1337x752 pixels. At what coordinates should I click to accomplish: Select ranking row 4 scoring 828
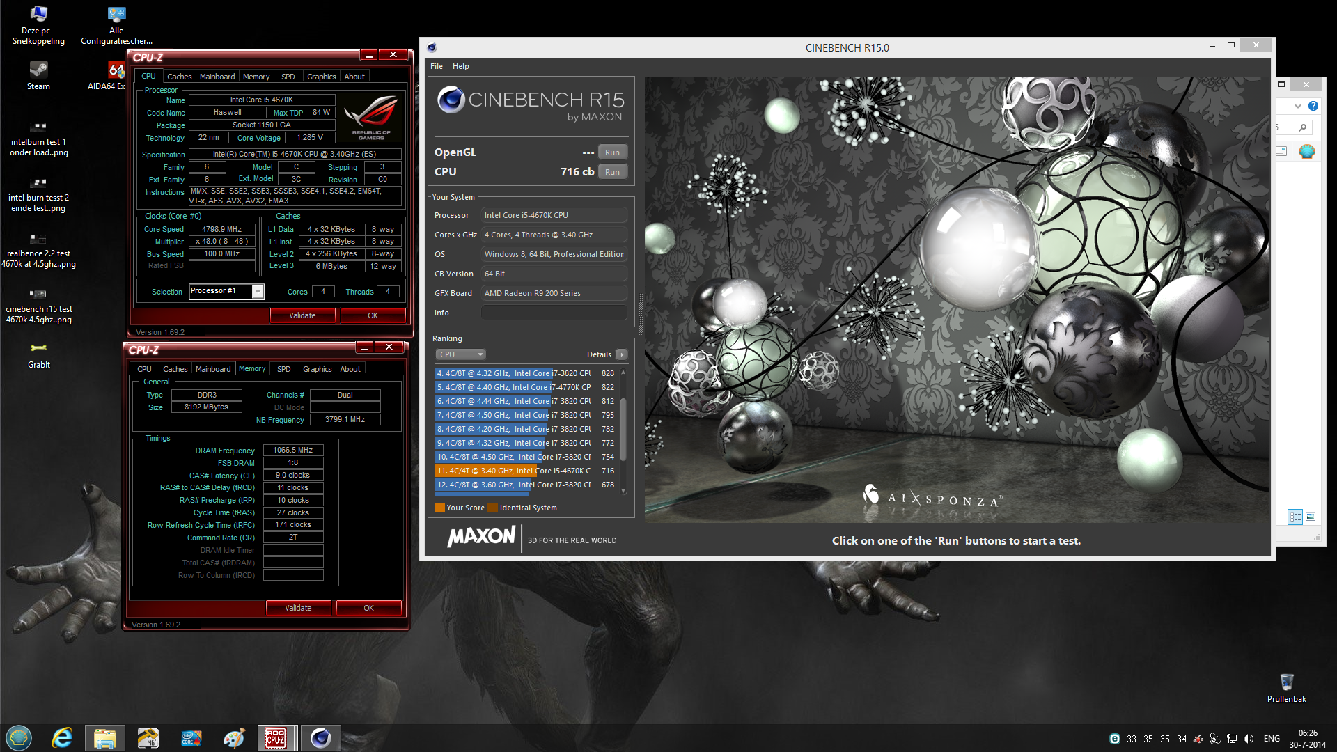point(526,373)
